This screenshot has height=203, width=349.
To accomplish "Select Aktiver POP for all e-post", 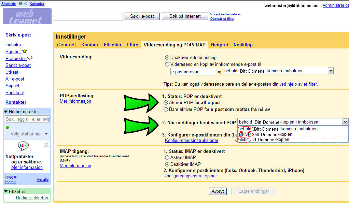I will tap(166, 102).
